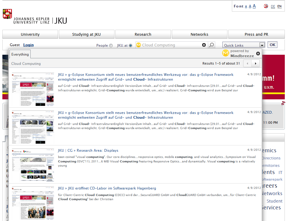Click second g-Eclipse result thumbnail
The width and height of the screenshot is (286, 221).
coord(33,127)
